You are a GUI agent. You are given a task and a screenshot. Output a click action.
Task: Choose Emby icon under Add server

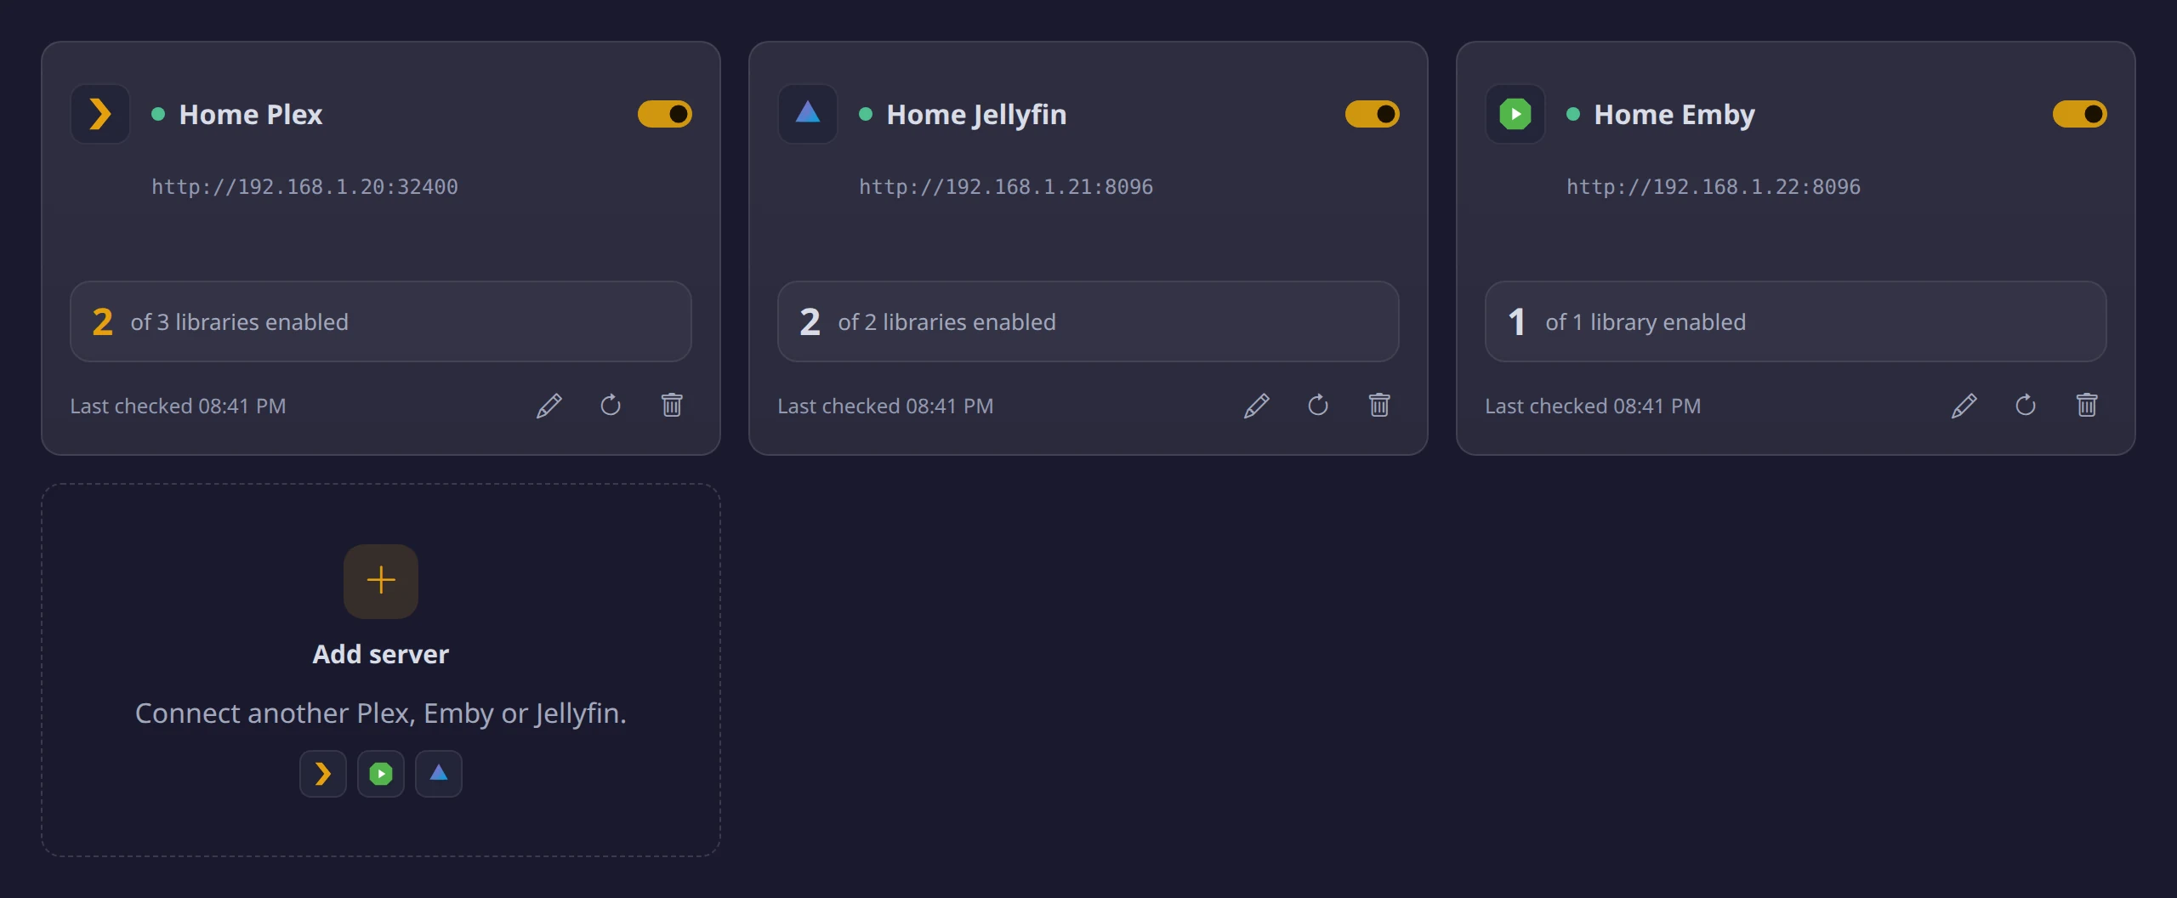(x=381, y=774)
